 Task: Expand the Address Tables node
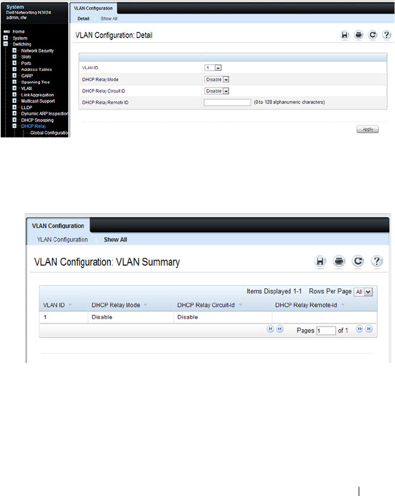[14, 69]
